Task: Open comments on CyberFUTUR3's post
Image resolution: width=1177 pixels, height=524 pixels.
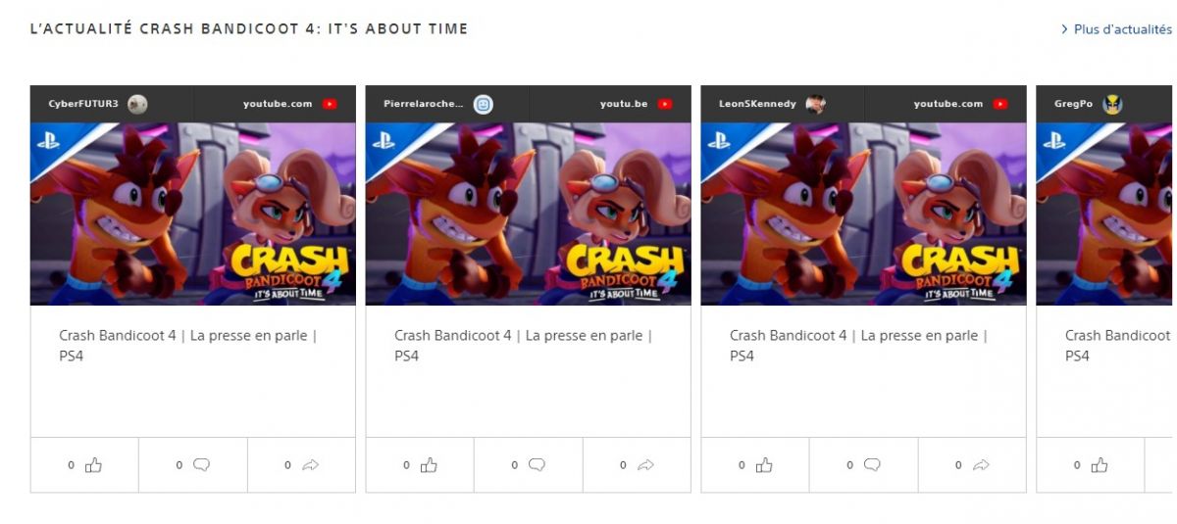Action: click(201, 465)
